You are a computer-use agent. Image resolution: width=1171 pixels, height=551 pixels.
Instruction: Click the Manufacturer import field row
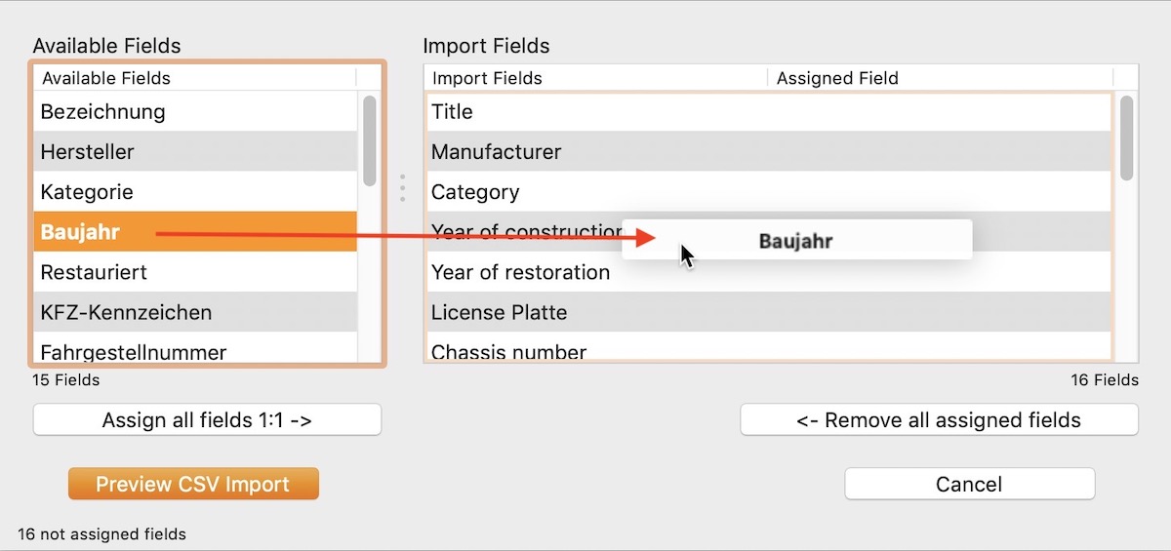click(769, 152)
